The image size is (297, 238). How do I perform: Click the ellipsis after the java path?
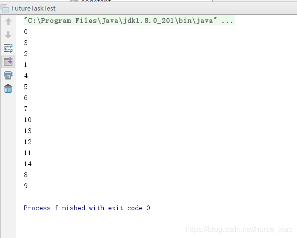[x=227, y=21]
